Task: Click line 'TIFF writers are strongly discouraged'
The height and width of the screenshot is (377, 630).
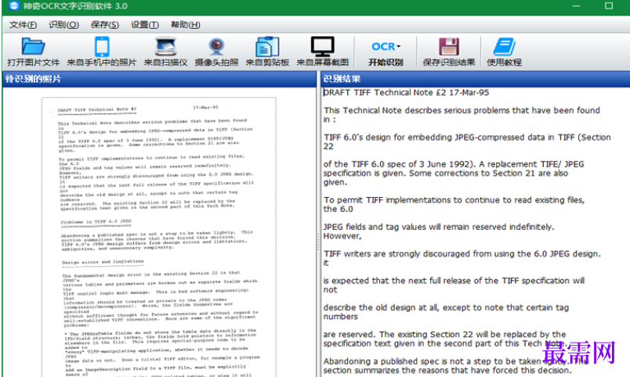Action: (x=462, y=254)
